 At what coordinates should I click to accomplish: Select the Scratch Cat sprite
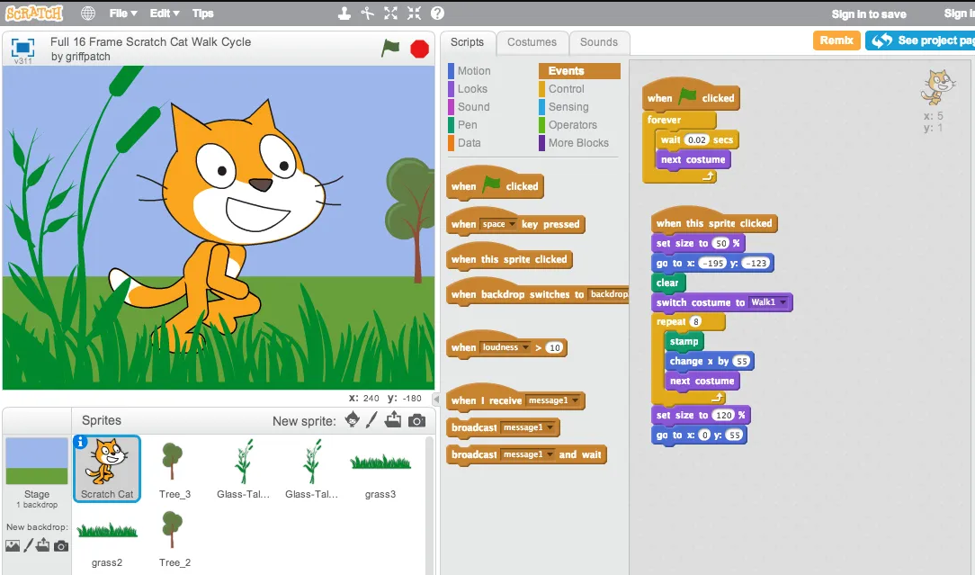coord(107,469)
